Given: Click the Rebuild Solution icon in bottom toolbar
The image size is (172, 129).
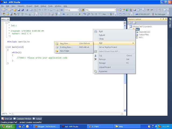Looking at the screenshot, I should coord(124,14).
